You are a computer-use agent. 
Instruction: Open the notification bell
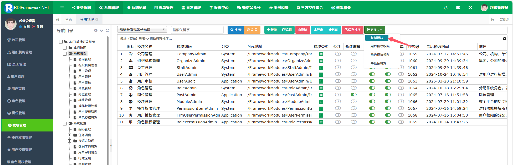(446, 8)
